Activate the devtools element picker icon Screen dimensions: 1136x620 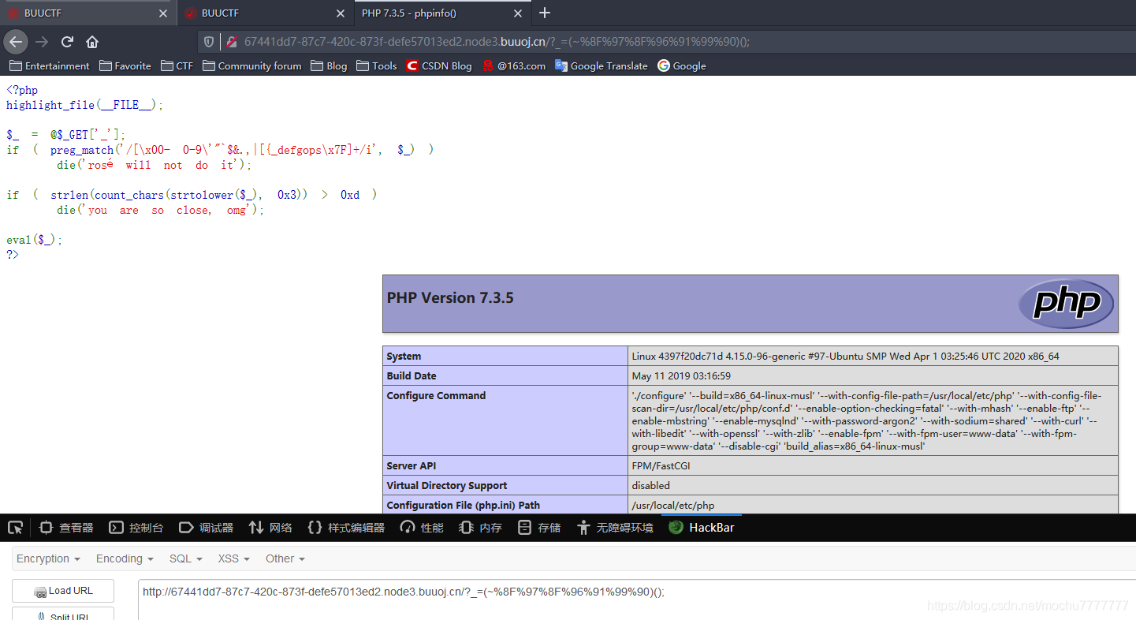[14, 527]
